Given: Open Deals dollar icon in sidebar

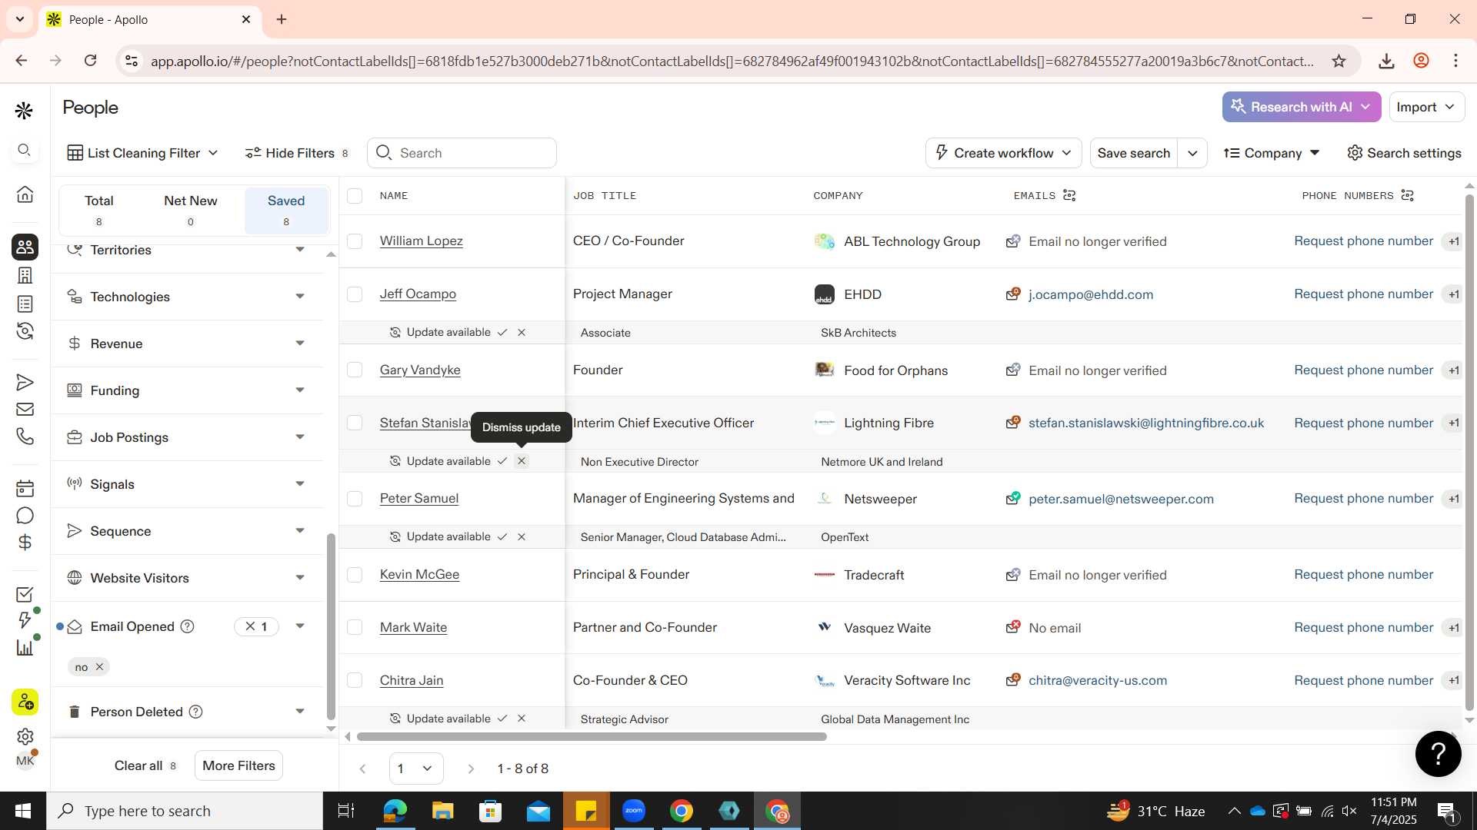Looking at the screenshot, I should point(25,543).
